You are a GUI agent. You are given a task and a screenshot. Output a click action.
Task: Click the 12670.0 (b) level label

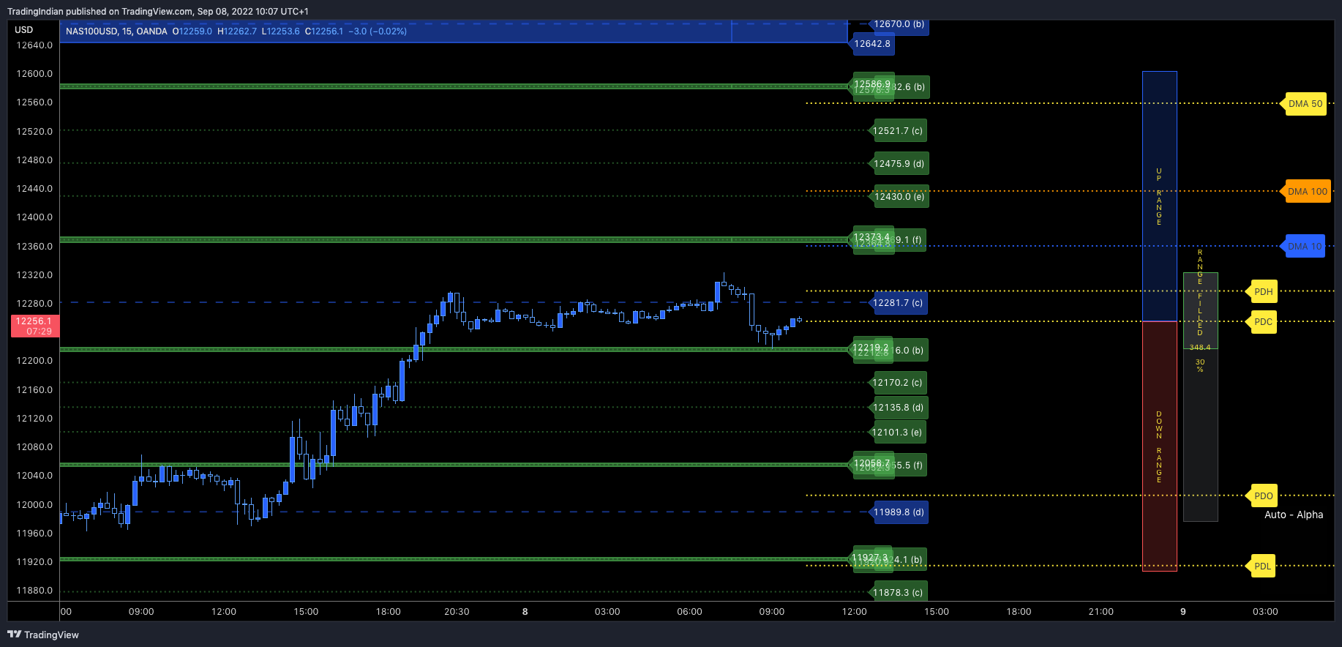(899, 25)
